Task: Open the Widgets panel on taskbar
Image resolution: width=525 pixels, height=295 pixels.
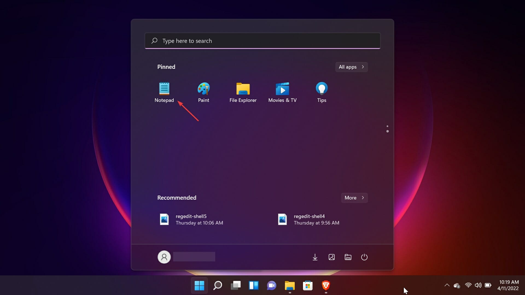Action: click(x=253, y=285)
